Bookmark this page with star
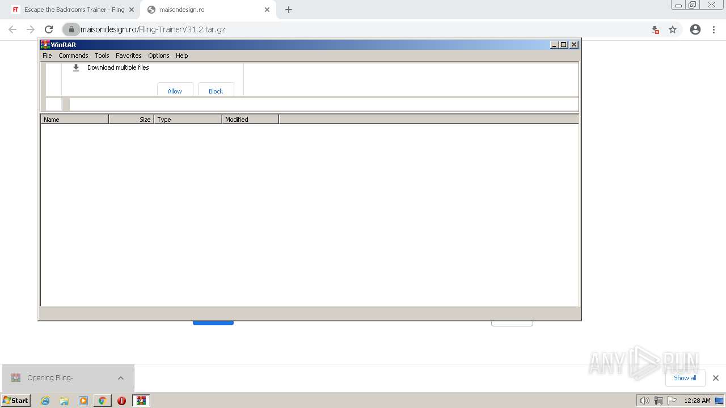Image resolution: width=726 pixels, height=408 pixels. click(x=673, y=29)
